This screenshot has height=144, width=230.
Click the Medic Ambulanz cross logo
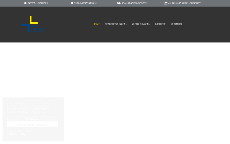coord(32,24)
